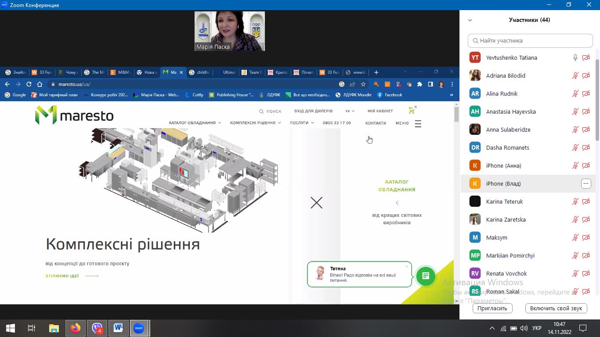Expand the КАТАЛОГ ОБЛАДНАННЯ dropdown menu
Image resolution: width=600 pixels, height=337 pixels.
[195, 123]
